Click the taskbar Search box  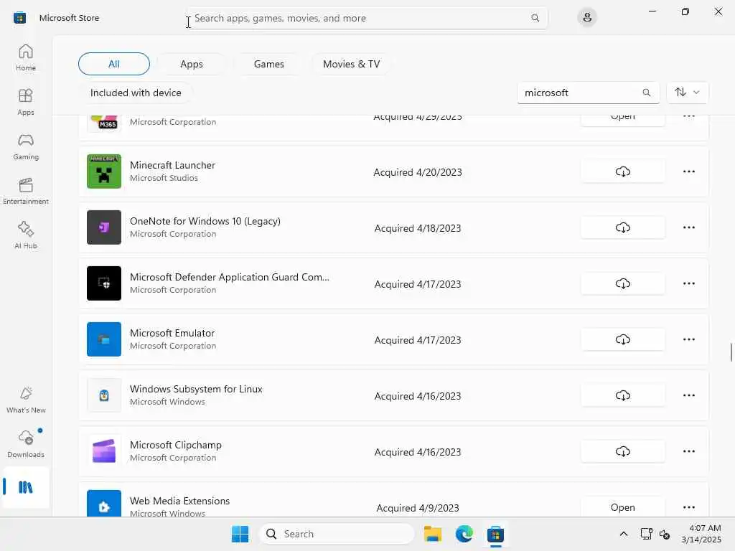(x=337, y=534)
